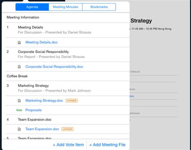Viewport: 191px width, 150px height.
Task: Open the Proposals vote link
Action: coord(33,110)
